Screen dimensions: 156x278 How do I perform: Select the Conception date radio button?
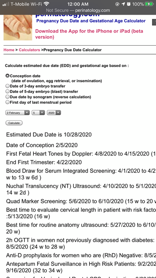click(x=7, y=76)
